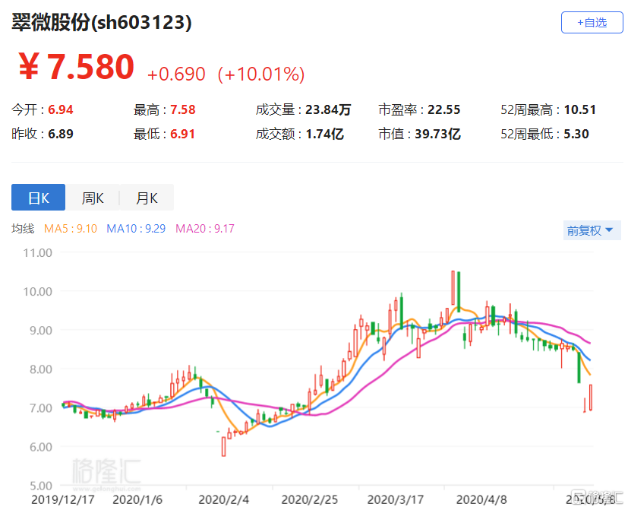The width and height of the screenshot is (628, 510).
Task: Click the MA5:9.10 moving average label
Action: [x=71, y=229]
